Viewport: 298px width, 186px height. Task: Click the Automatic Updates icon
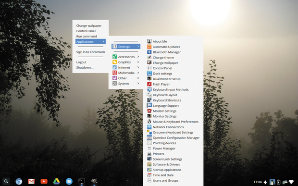tap(149, 47)
